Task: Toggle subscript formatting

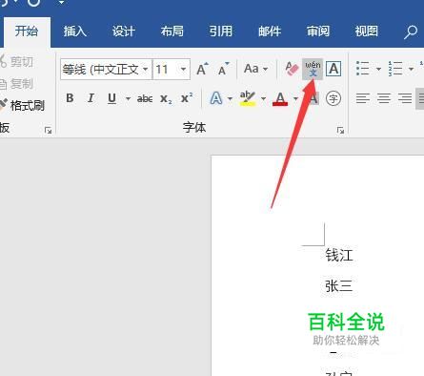Action: pos(166,98)
